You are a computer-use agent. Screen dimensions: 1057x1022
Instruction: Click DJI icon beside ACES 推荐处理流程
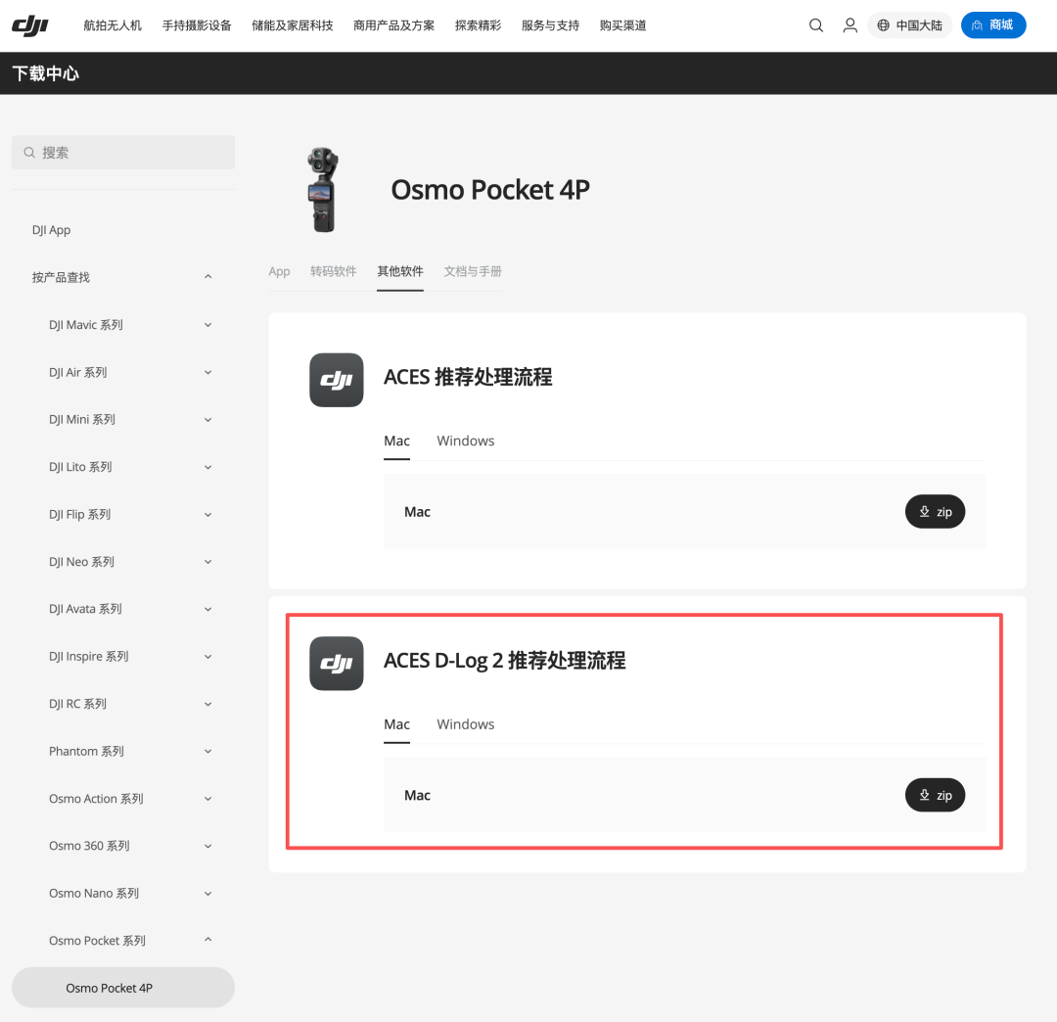point(337,380)
